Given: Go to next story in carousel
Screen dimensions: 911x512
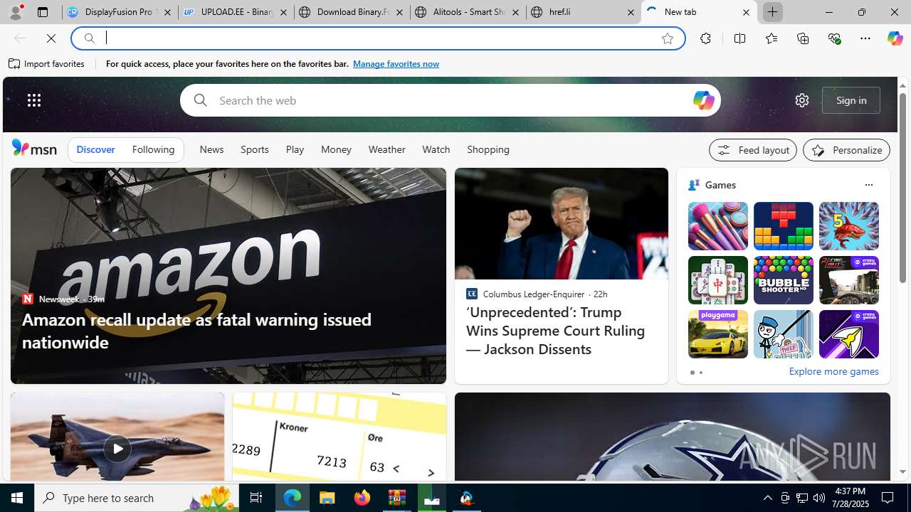Looking at the screenshot, I should coord(431,473).
